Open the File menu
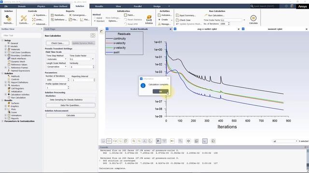The image size is (309, 173). [x=6, y=6]
